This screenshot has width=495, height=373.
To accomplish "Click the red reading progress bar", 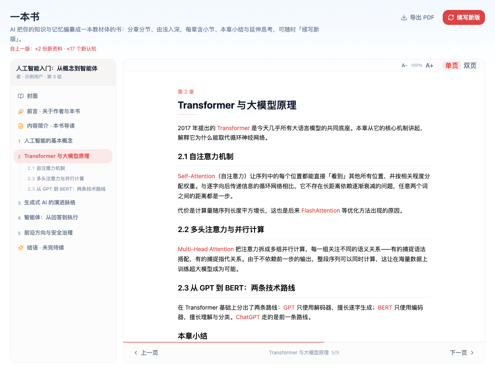I will 223,342.
